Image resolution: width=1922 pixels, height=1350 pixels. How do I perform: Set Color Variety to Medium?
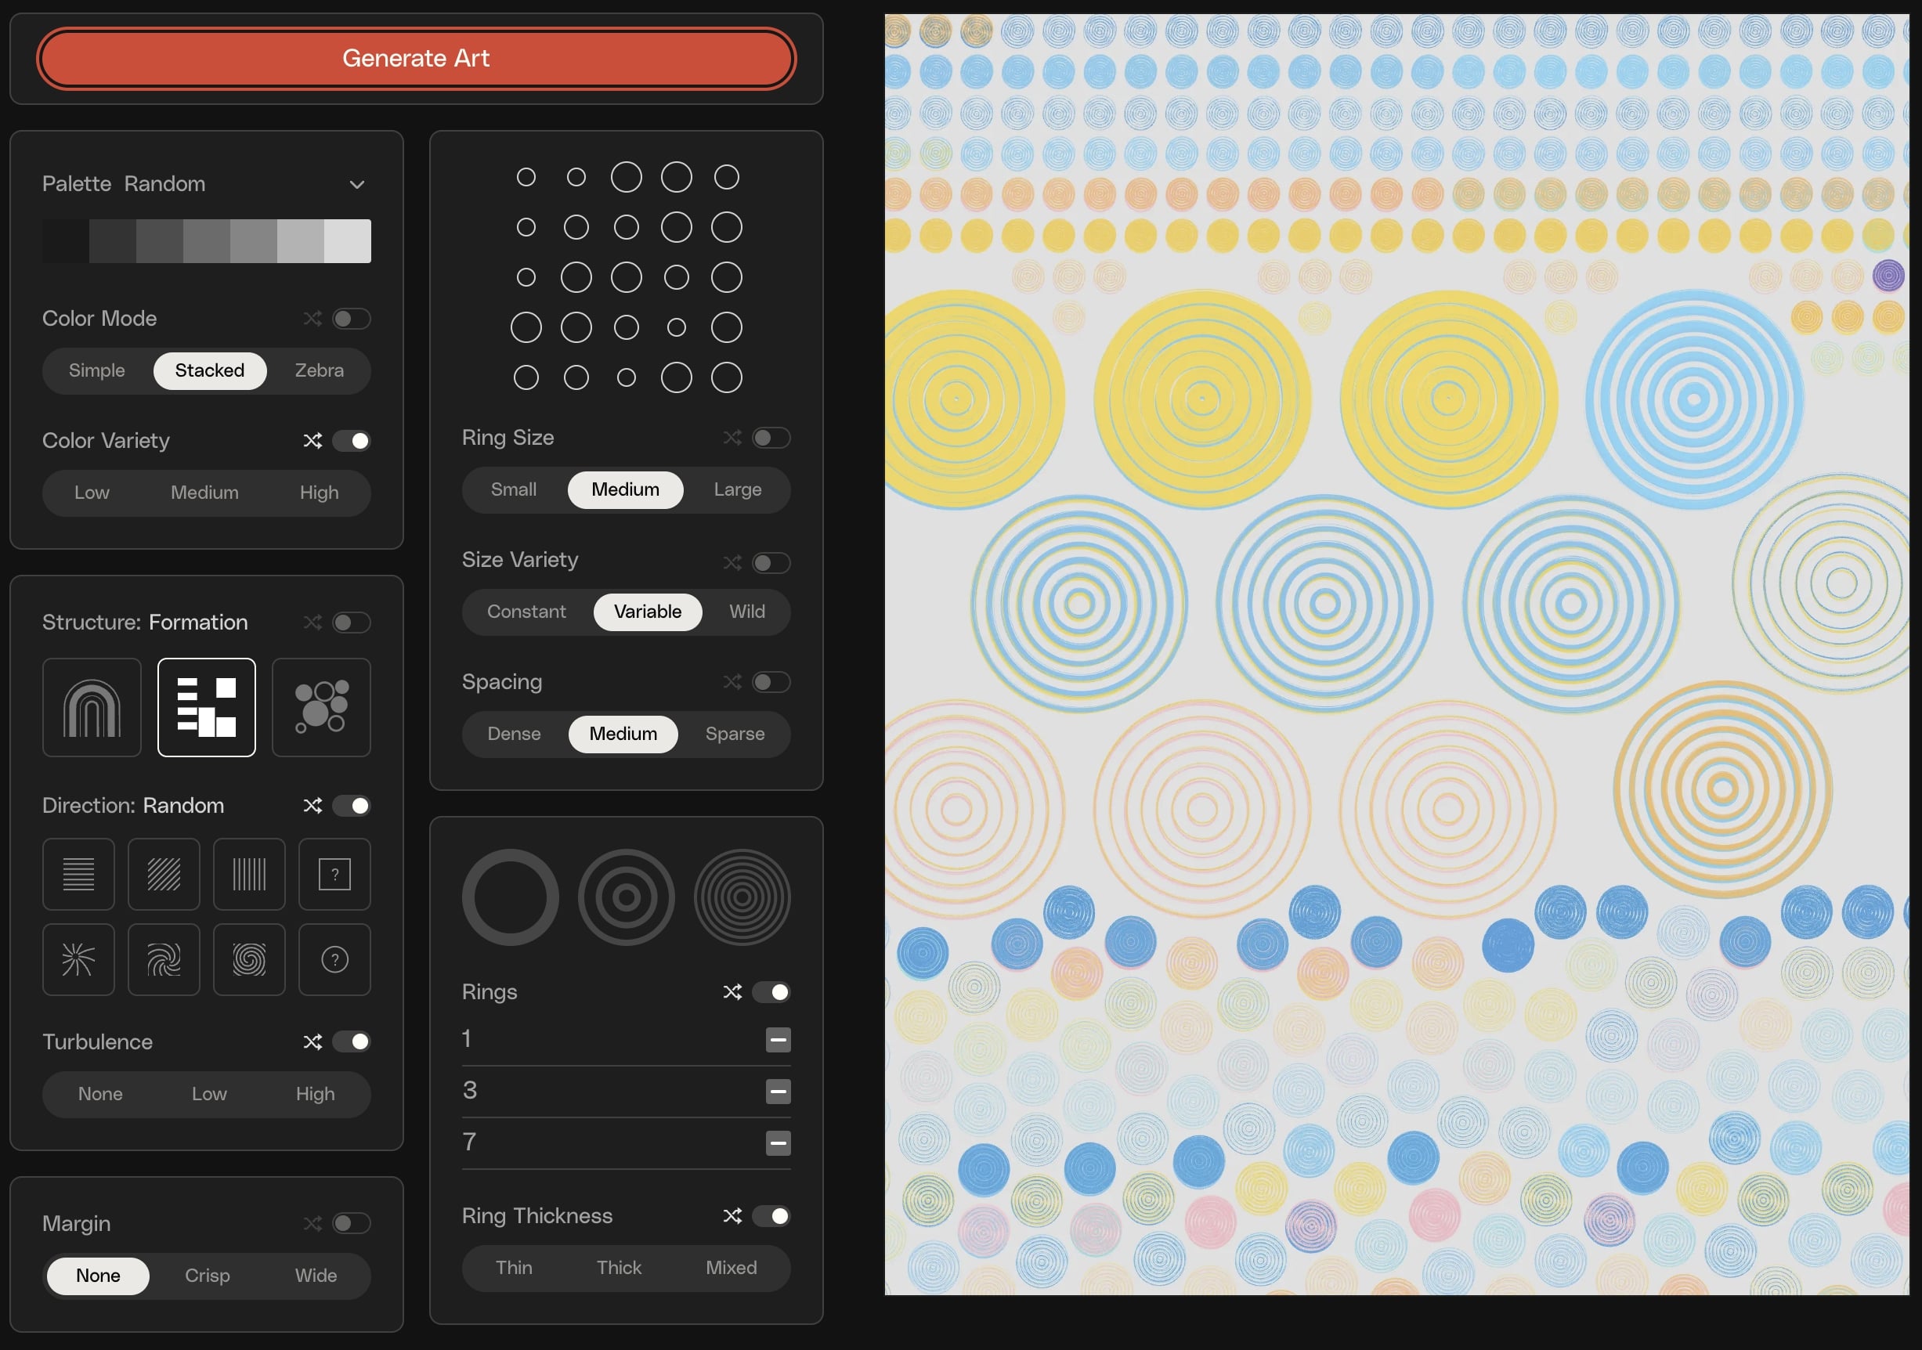205,492
